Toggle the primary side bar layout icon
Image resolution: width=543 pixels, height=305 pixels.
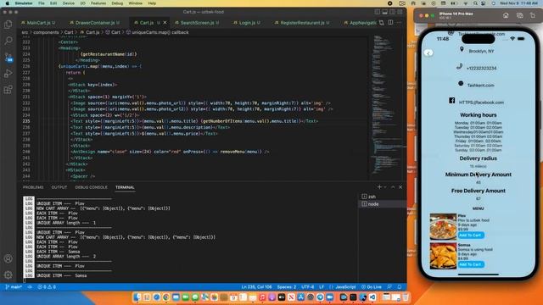pyautogui.click(x=377, y=12)
